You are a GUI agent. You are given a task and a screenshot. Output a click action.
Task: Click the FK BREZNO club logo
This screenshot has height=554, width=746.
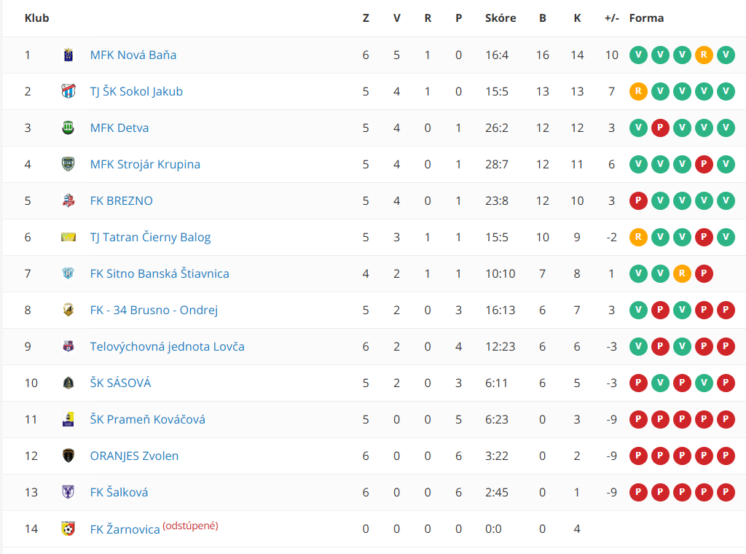tap(68, 200)
